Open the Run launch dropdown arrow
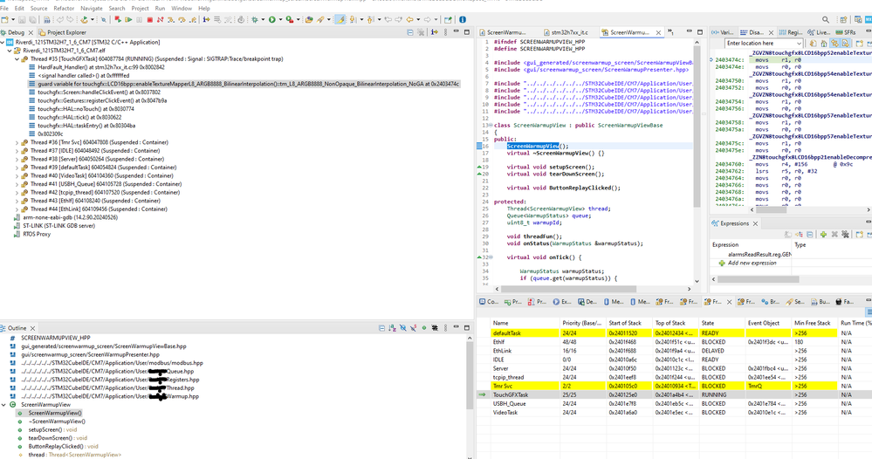The height and width of the screenshot is (459, 872). coord(280,19)
